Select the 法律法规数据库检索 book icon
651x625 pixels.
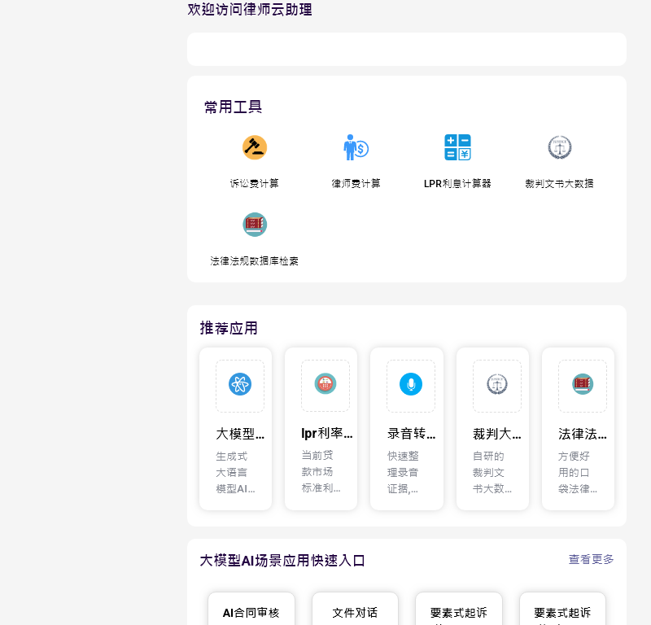tap(255, 224)
